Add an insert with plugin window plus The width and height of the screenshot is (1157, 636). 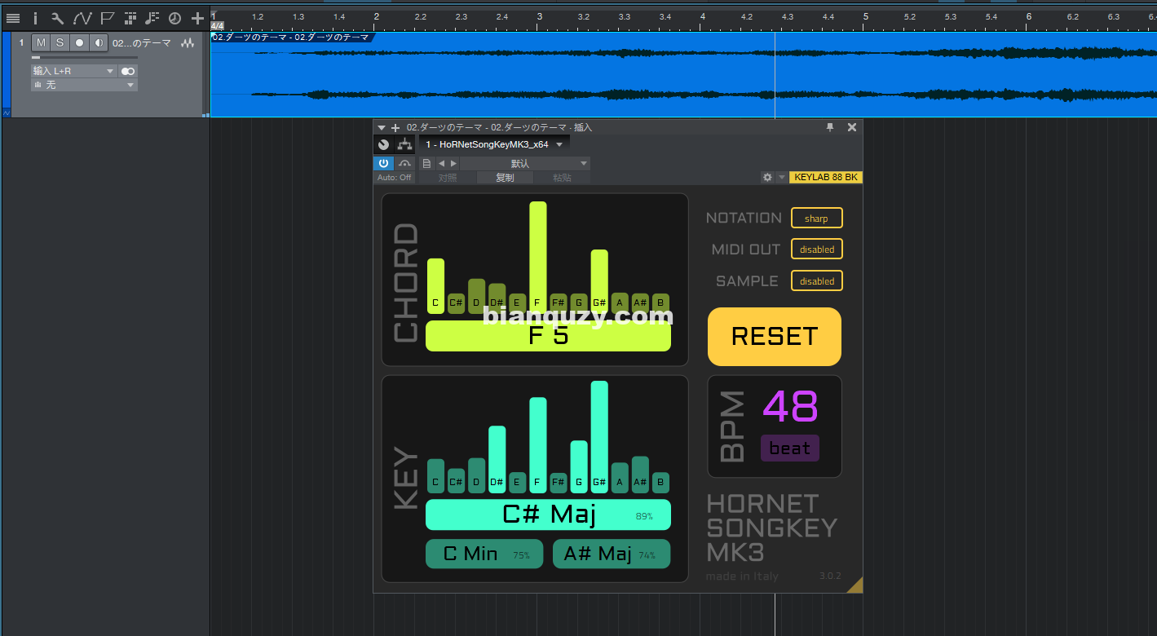point(395,127)
